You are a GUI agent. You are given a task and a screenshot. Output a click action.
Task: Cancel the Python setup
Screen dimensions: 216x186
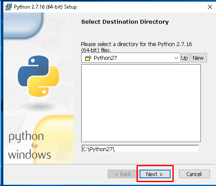pyautogui.click(x=194, y=174)
